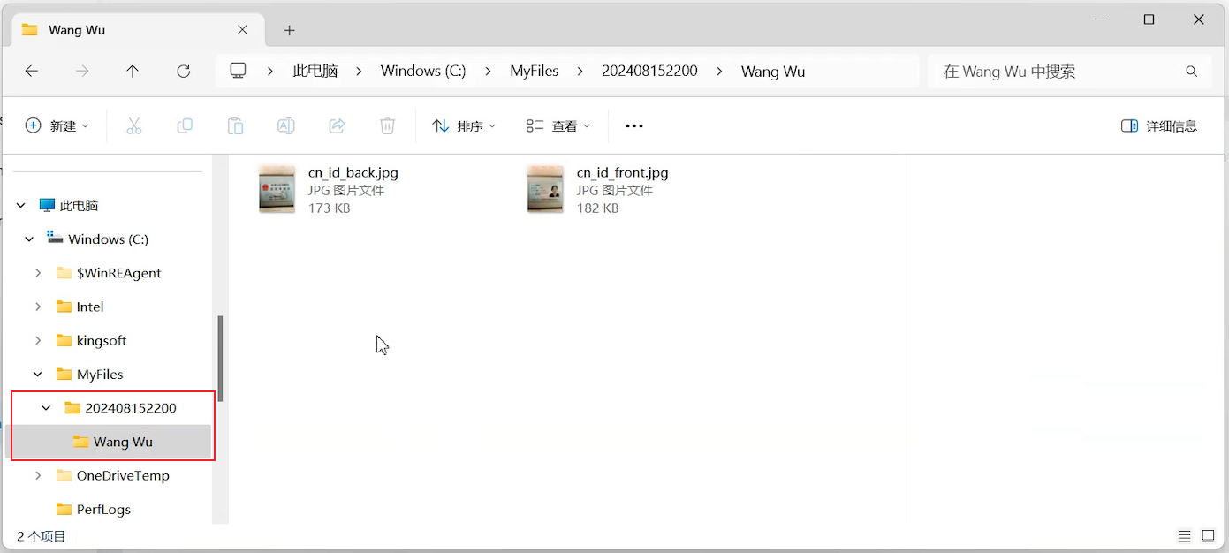The height and width of the screenshot is (553, 1229).
Task: Click the search magnifier icon
Action: (1191, 71)
